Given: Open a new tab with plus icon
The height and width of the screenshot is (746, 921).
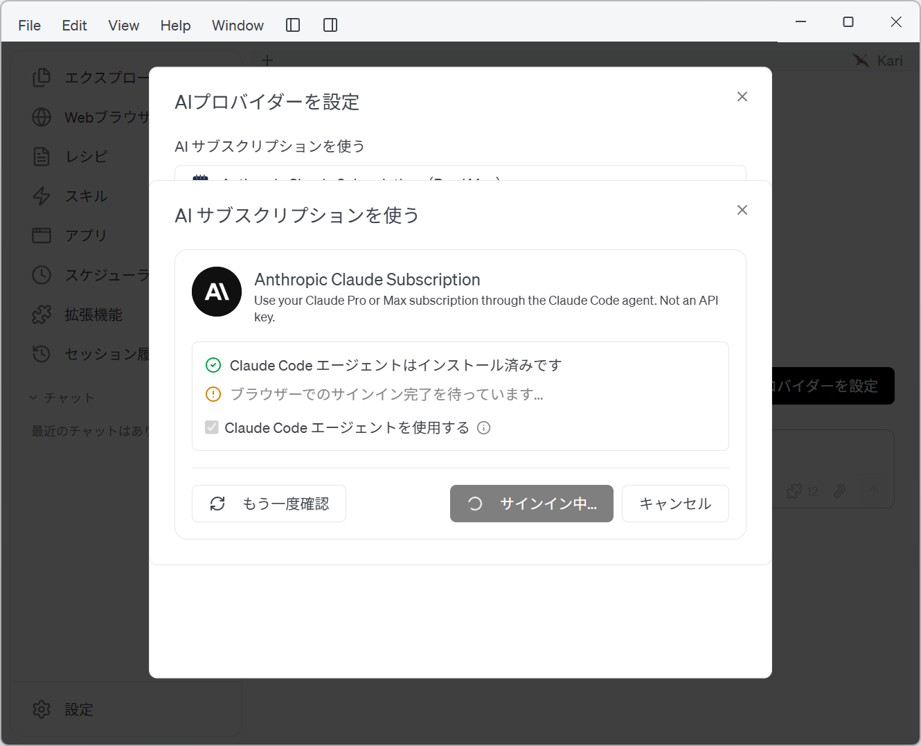Looking at the screenshot, I should [x=267, y=60].
